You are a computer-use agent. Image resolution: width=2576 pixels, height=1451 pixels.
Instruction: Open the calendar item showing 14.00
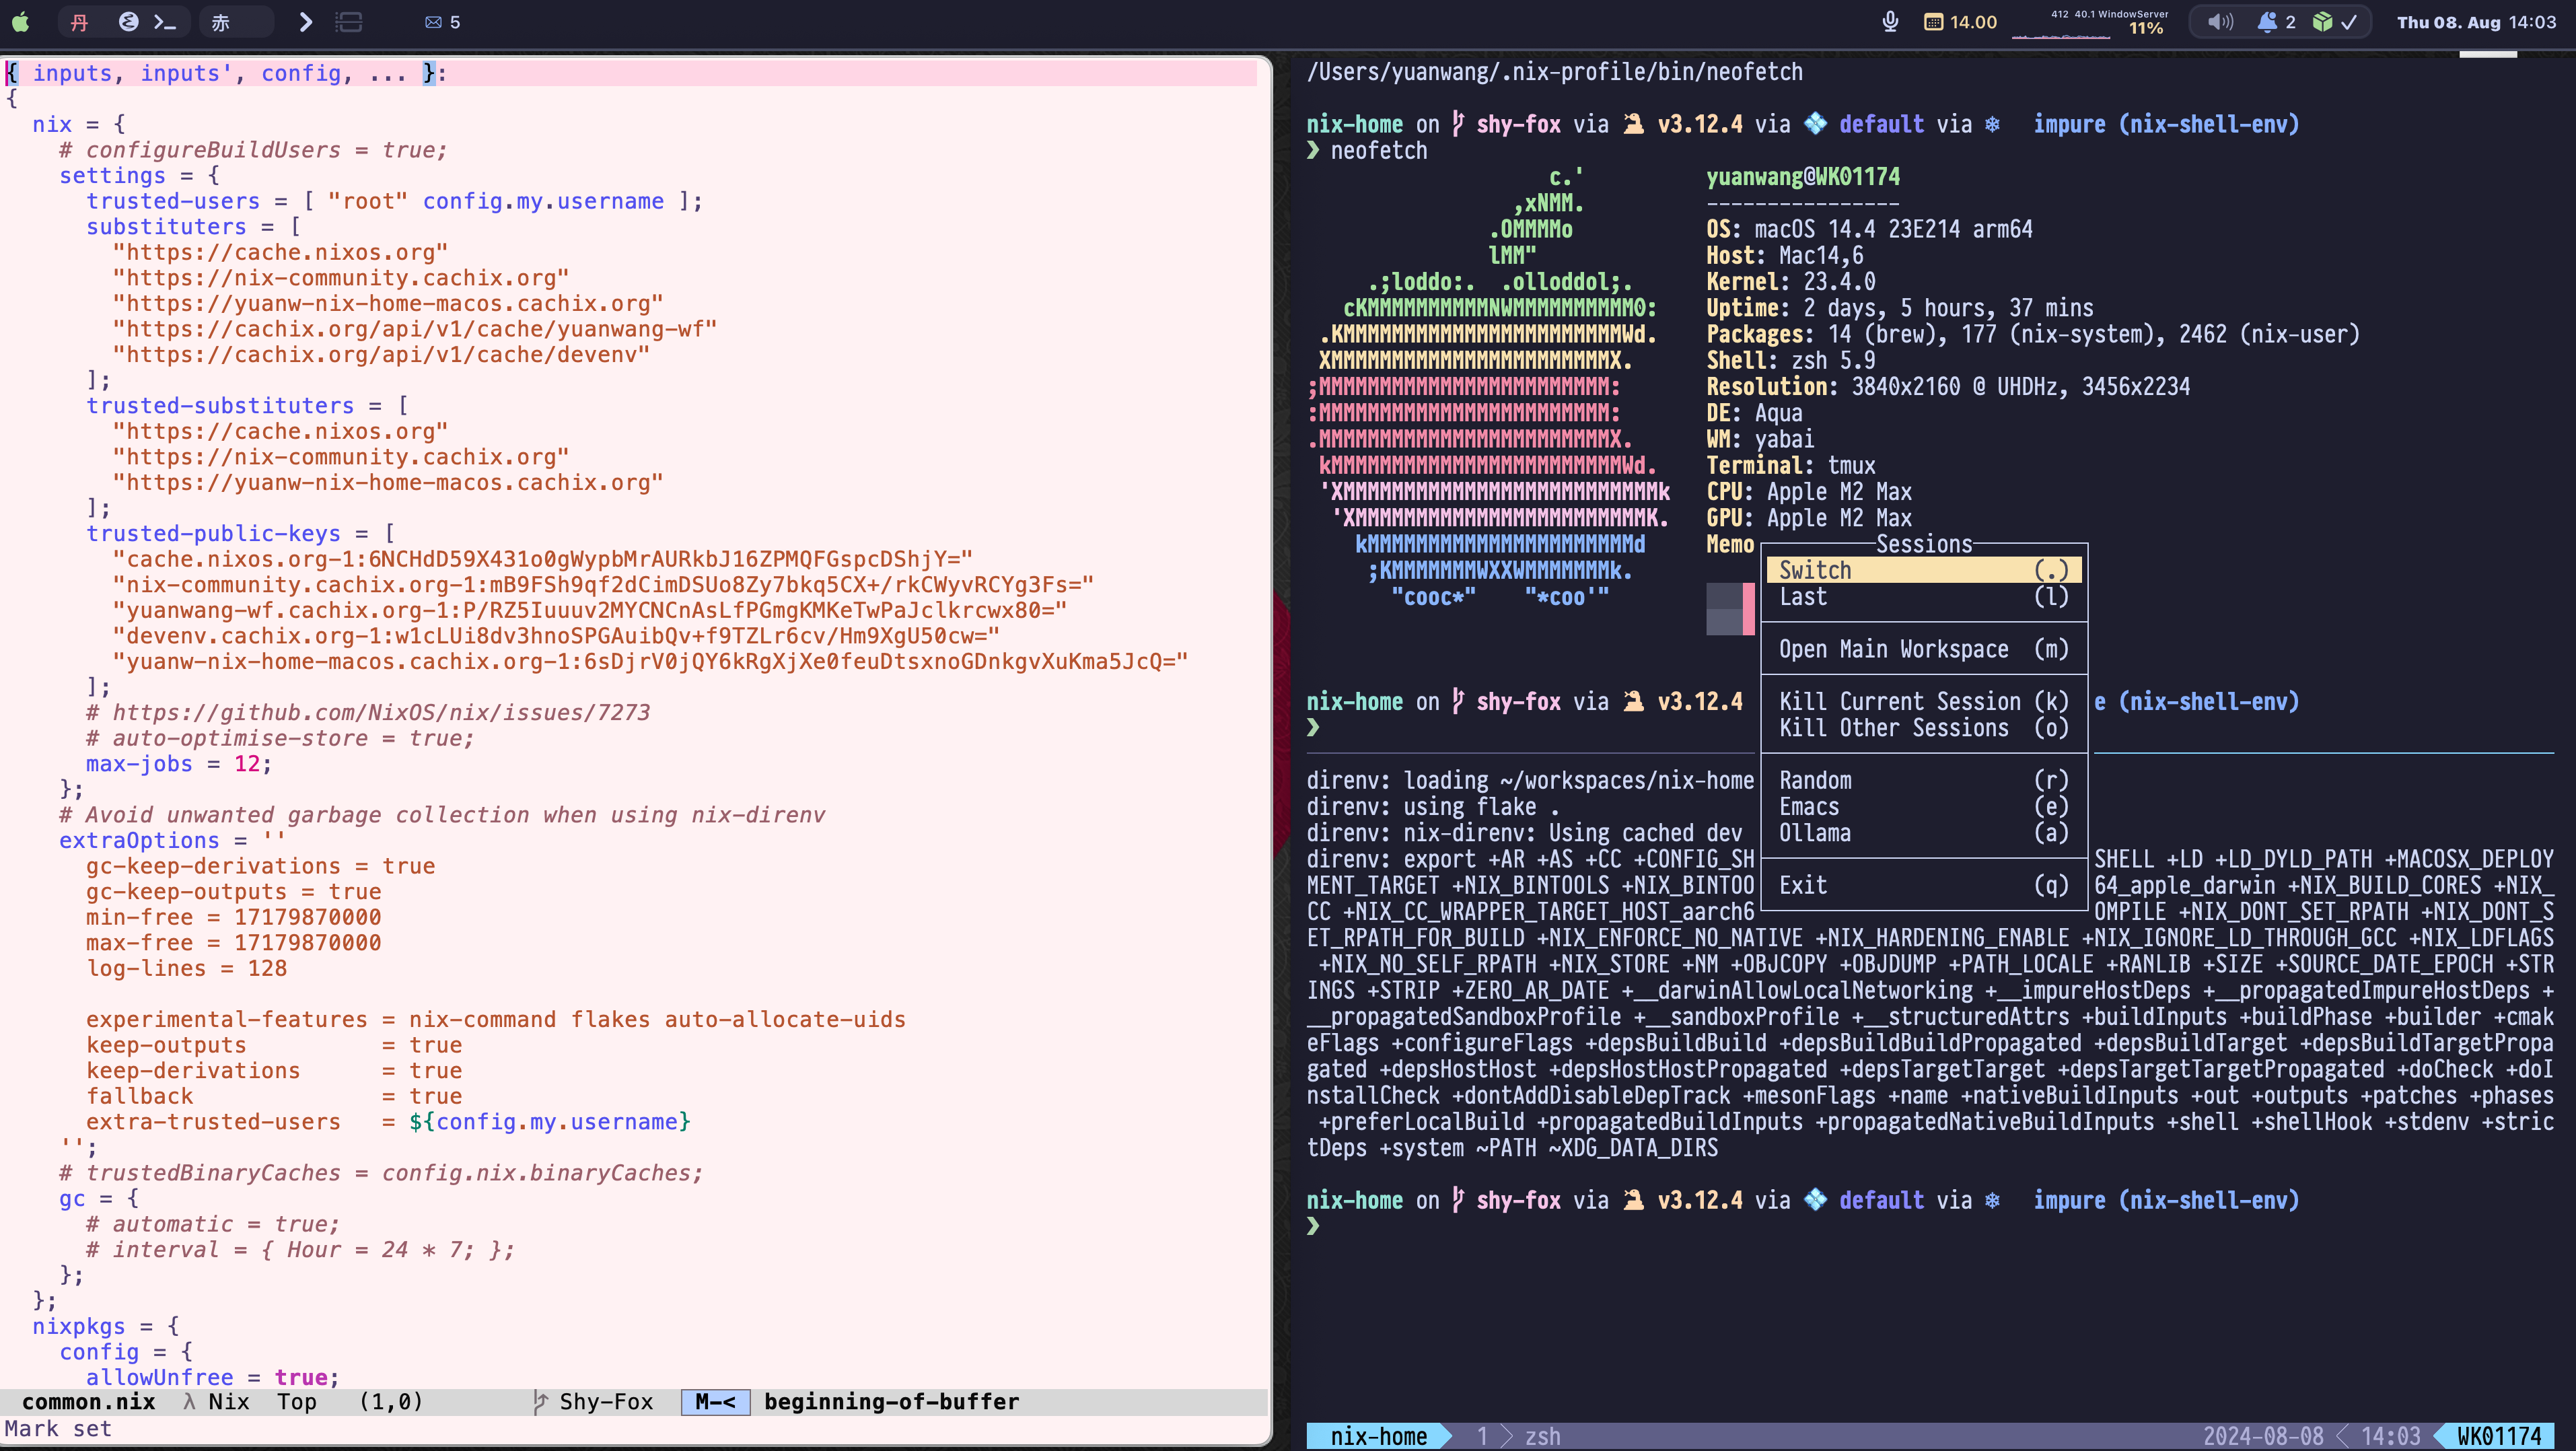pos(1960,22)
